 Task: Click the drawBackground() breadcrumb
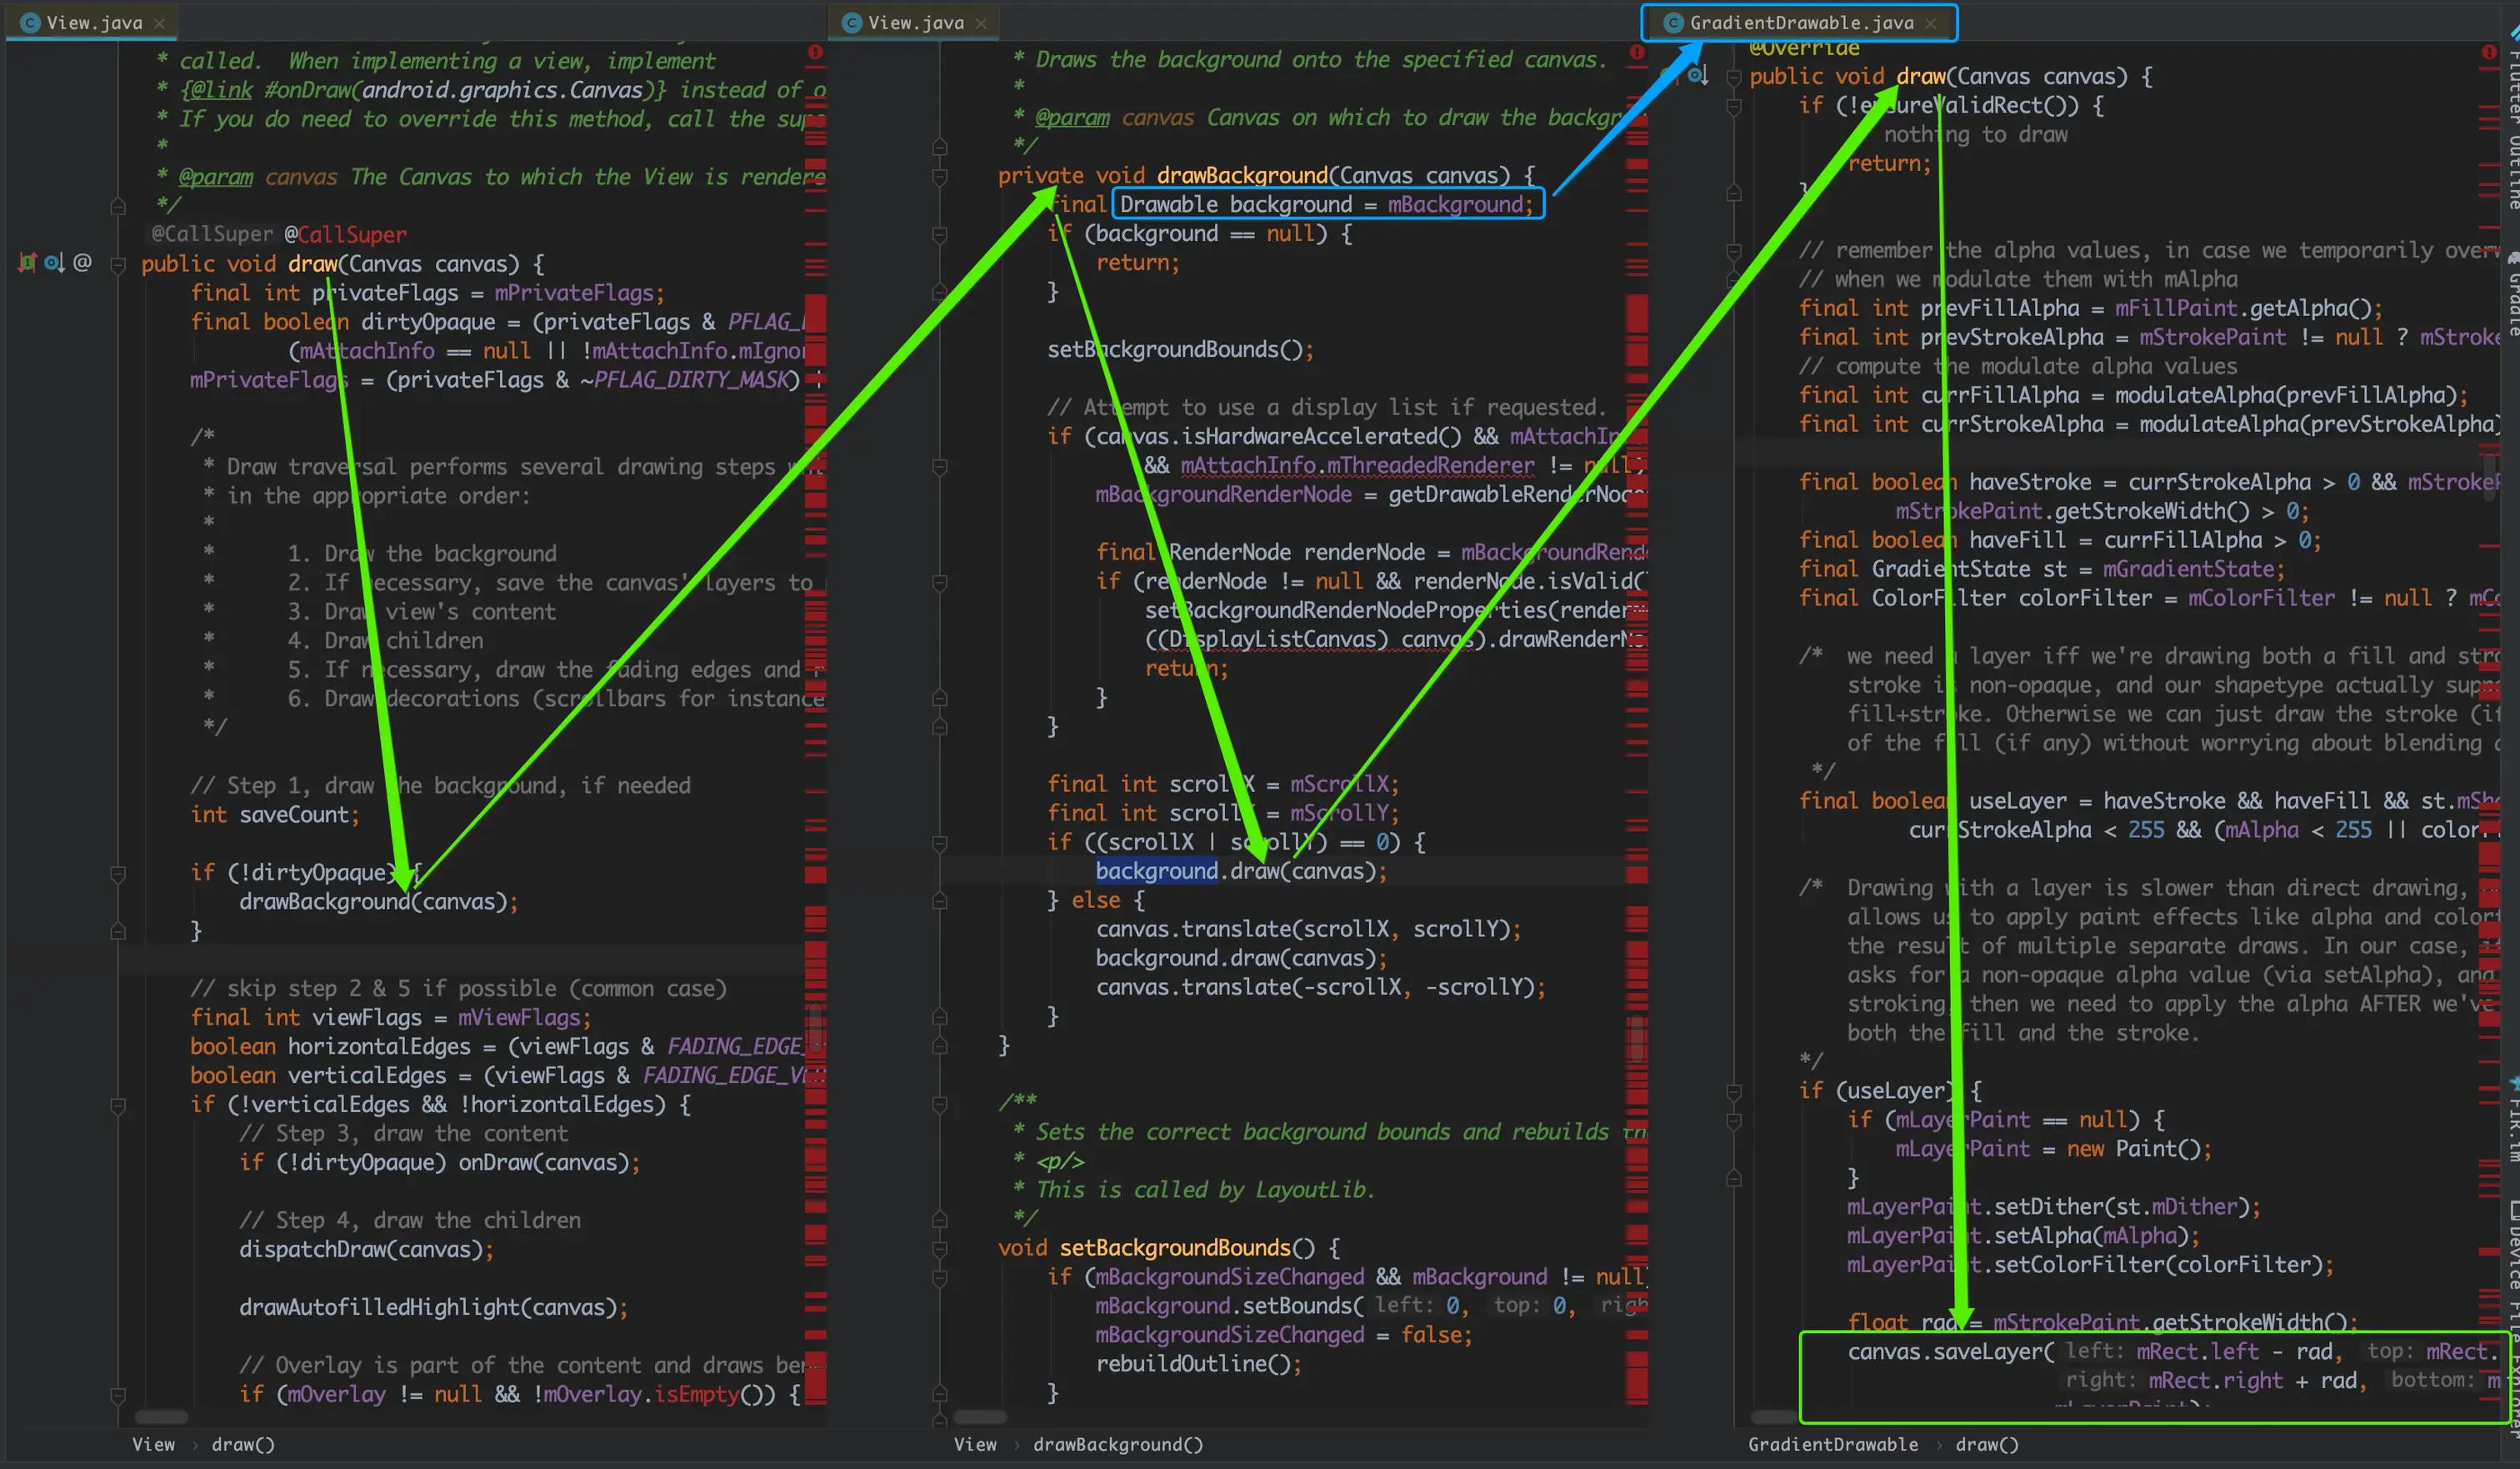(x=1117, y=1444)
